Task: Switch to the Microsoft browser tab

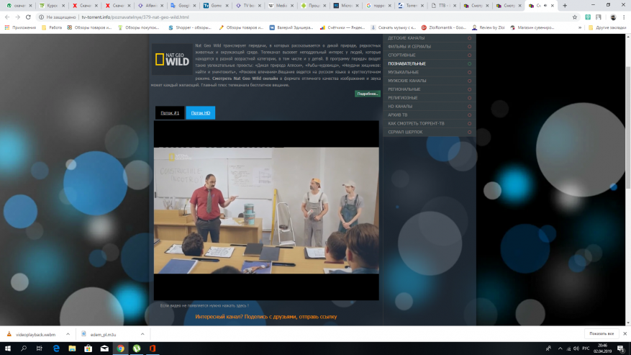Action: [x=346, y=6]
